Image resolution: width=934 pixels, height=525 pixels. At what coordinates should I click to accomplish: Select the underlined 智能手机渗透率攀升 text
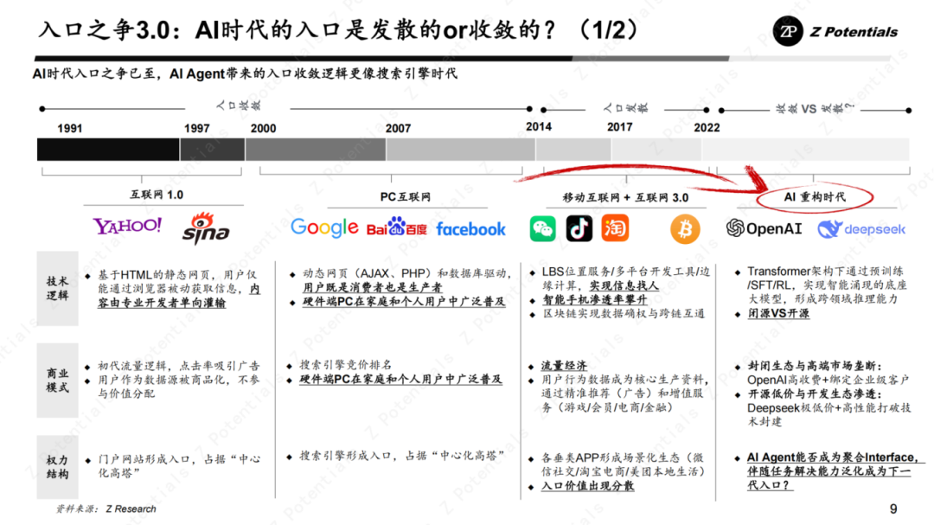coord(594,300)
